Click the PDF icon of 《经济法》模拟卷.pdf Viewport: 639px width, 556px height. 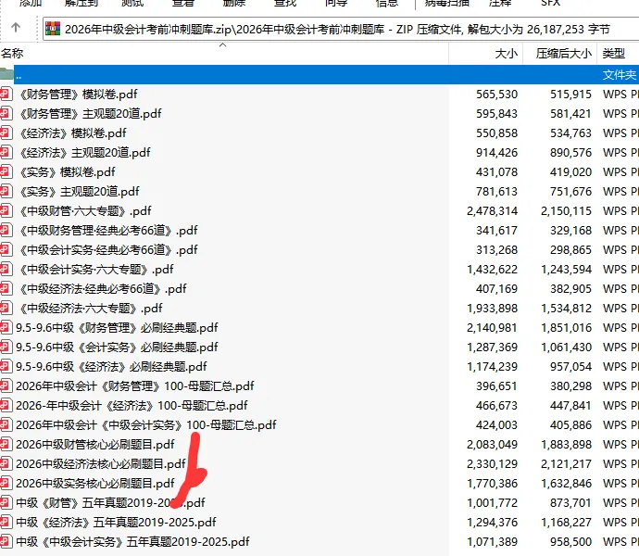6,133
